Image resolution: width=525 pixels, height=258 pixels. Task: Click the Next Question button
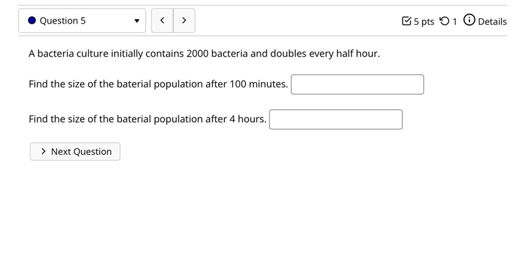coord(75,152)
